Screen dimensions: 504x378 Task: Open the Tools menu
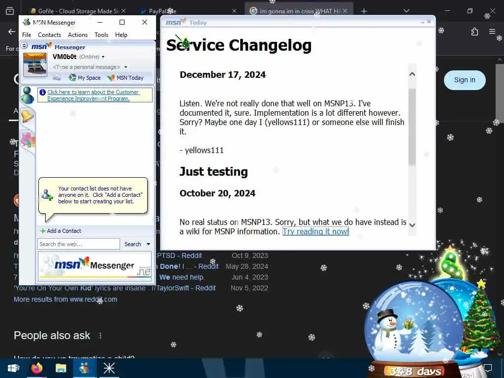point(101,35)
